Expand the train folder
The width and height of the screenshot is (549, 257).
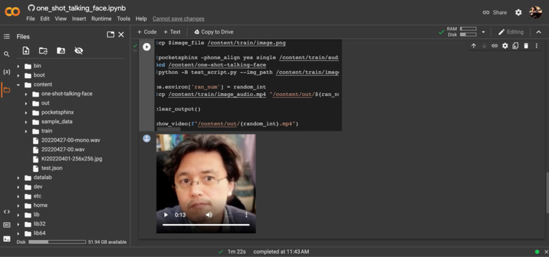[26, 131]
